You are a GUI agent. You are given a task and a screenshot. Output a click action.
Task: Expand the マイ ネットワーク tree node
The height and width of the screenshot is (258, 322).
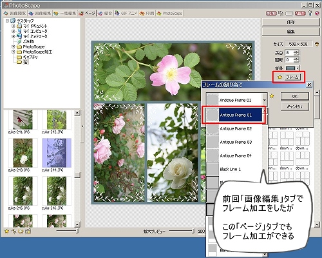tap(13, 36)
